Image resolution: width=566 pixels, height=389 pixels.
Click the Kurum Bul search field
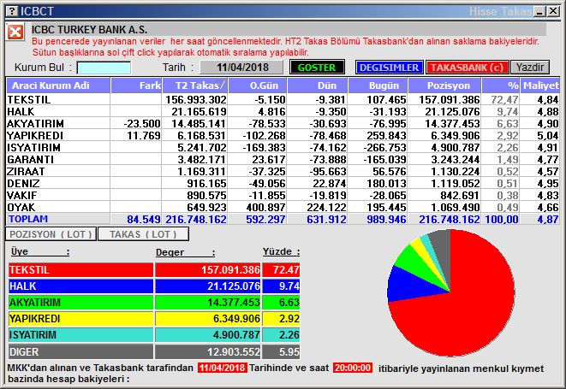click(104, 68)
